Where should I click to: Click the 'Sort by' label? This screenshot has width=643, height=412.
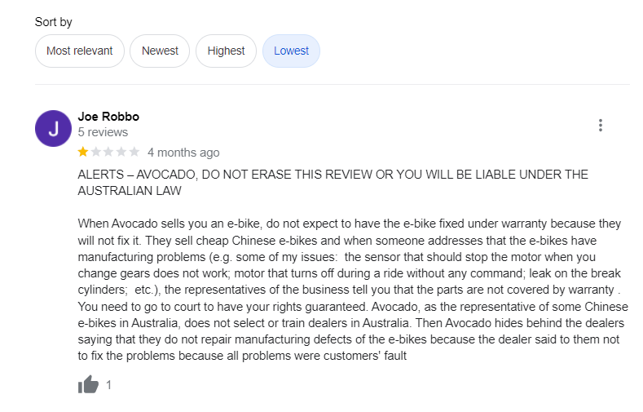coord(54,22)
